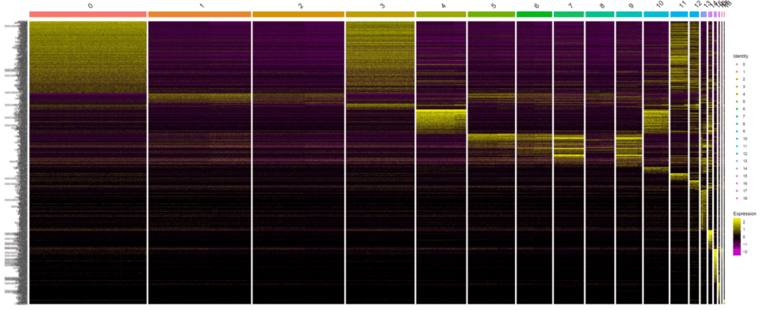Select the cluster 10 blue color bar
The width and height of the screenshot is (763, 310).
(656, 15)
